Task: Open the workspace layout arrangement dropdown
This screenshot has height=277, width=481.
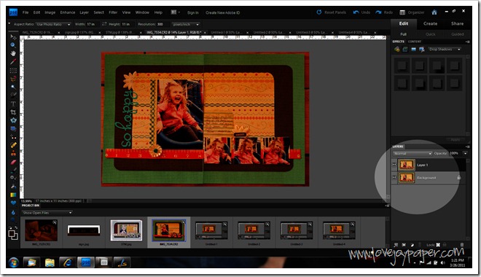Action: coord(175,12)
